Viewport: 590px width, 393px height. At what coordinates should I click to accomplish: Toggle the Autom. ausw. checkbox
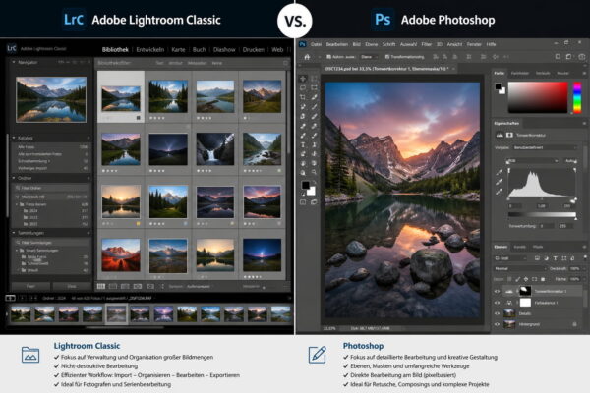[328, 57]
